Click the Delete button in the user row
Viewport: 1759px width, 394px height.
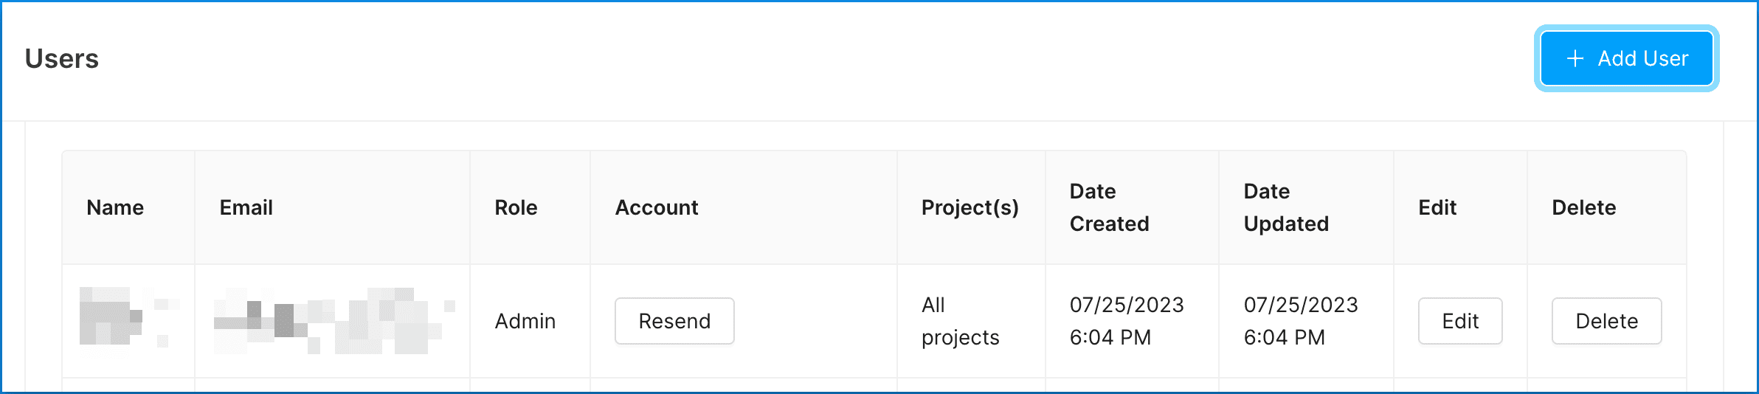[x=1606, y=321]
